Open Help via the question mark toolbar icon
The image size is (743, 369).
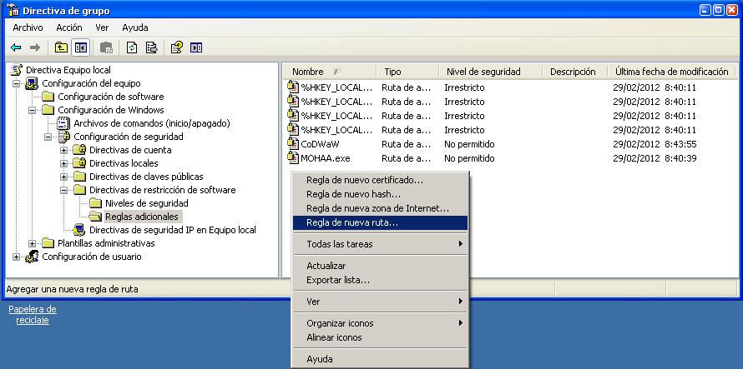(176, 47)
